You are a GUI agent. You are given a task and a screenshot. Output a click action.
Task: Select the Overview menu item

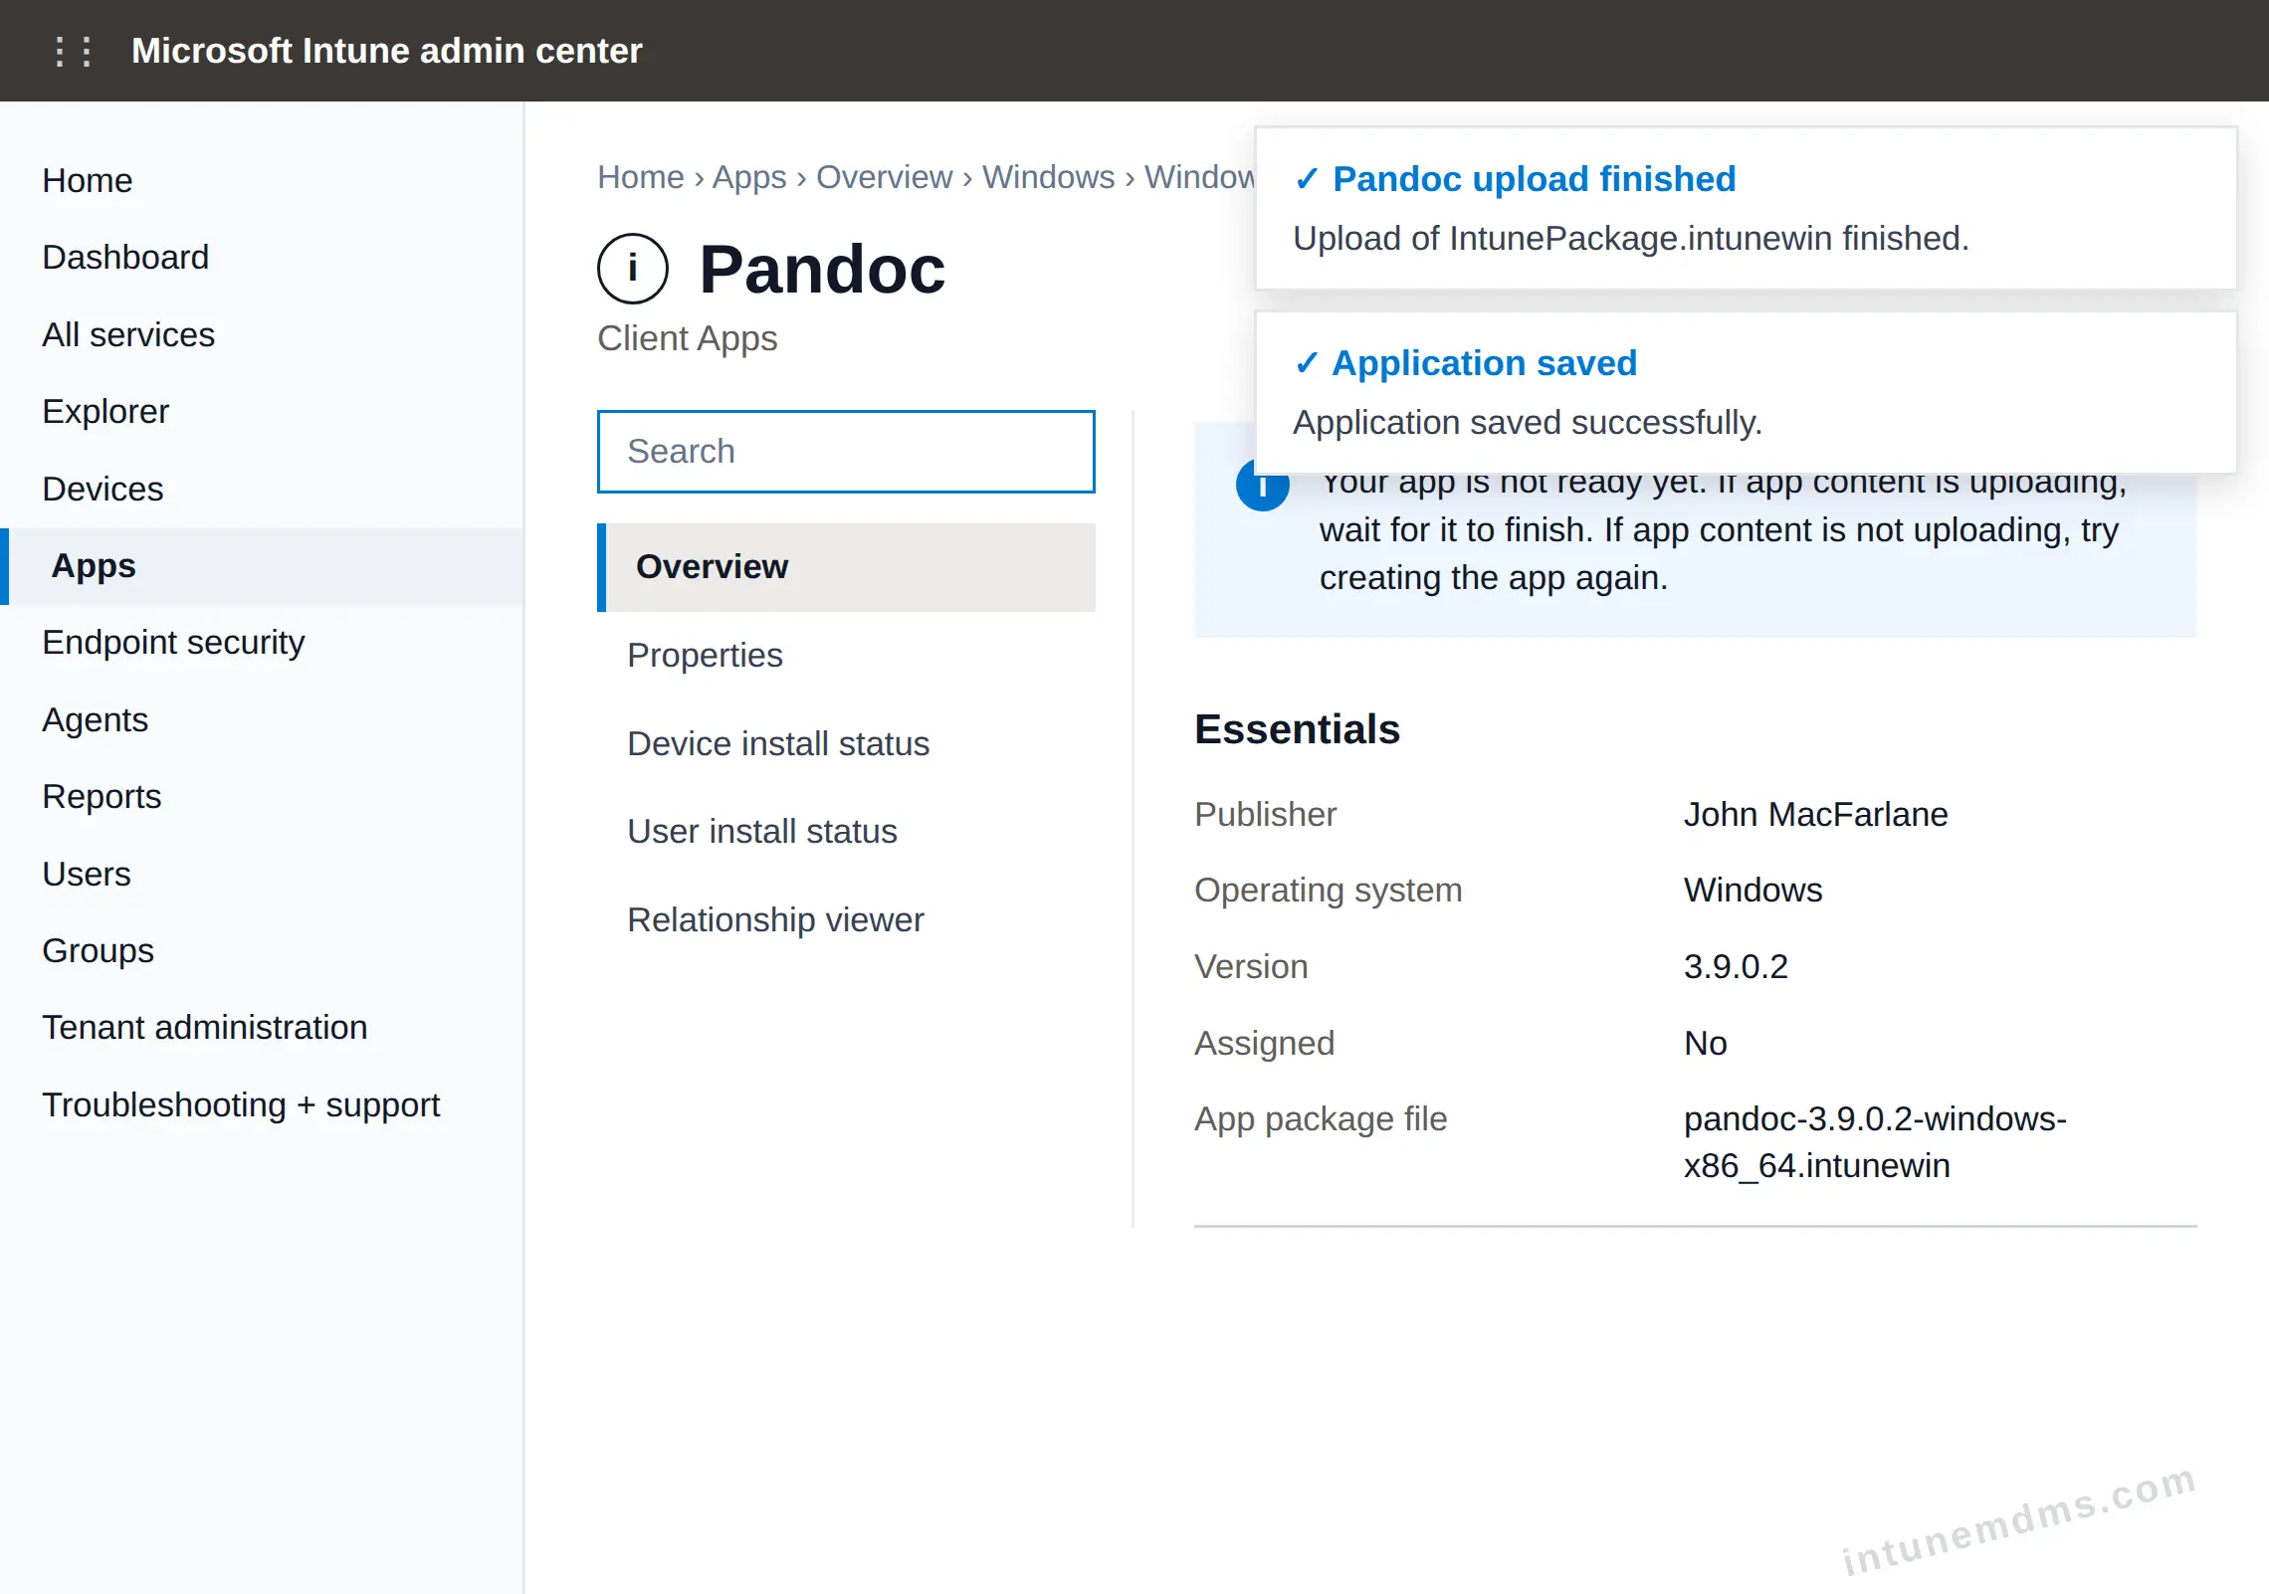(846, 566)
